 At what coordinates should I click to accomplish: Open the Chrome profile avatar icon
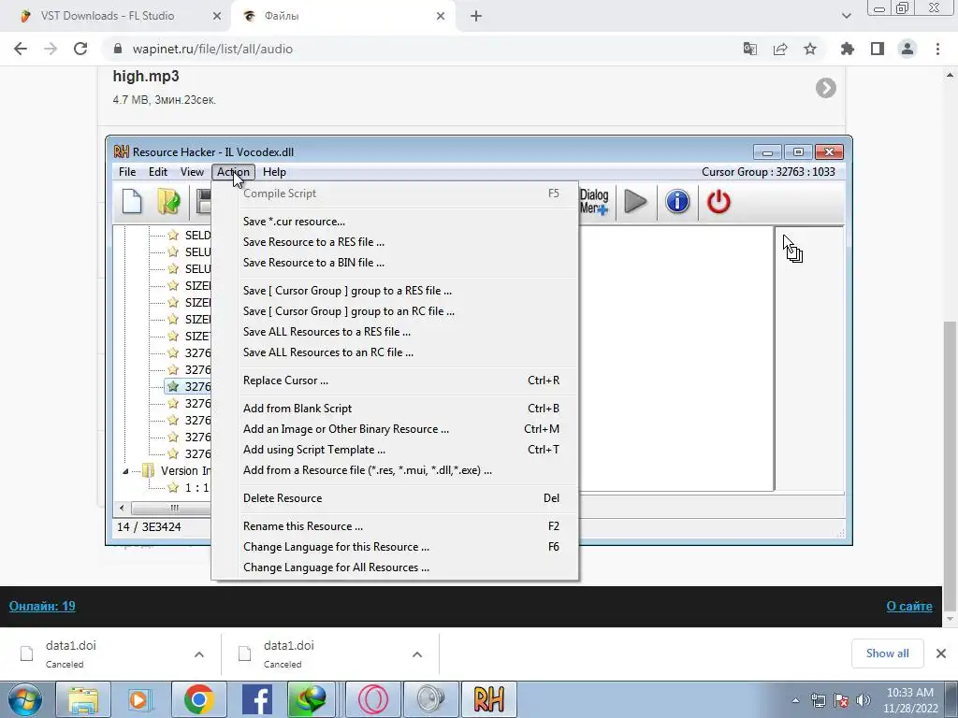tap(907, 49)
